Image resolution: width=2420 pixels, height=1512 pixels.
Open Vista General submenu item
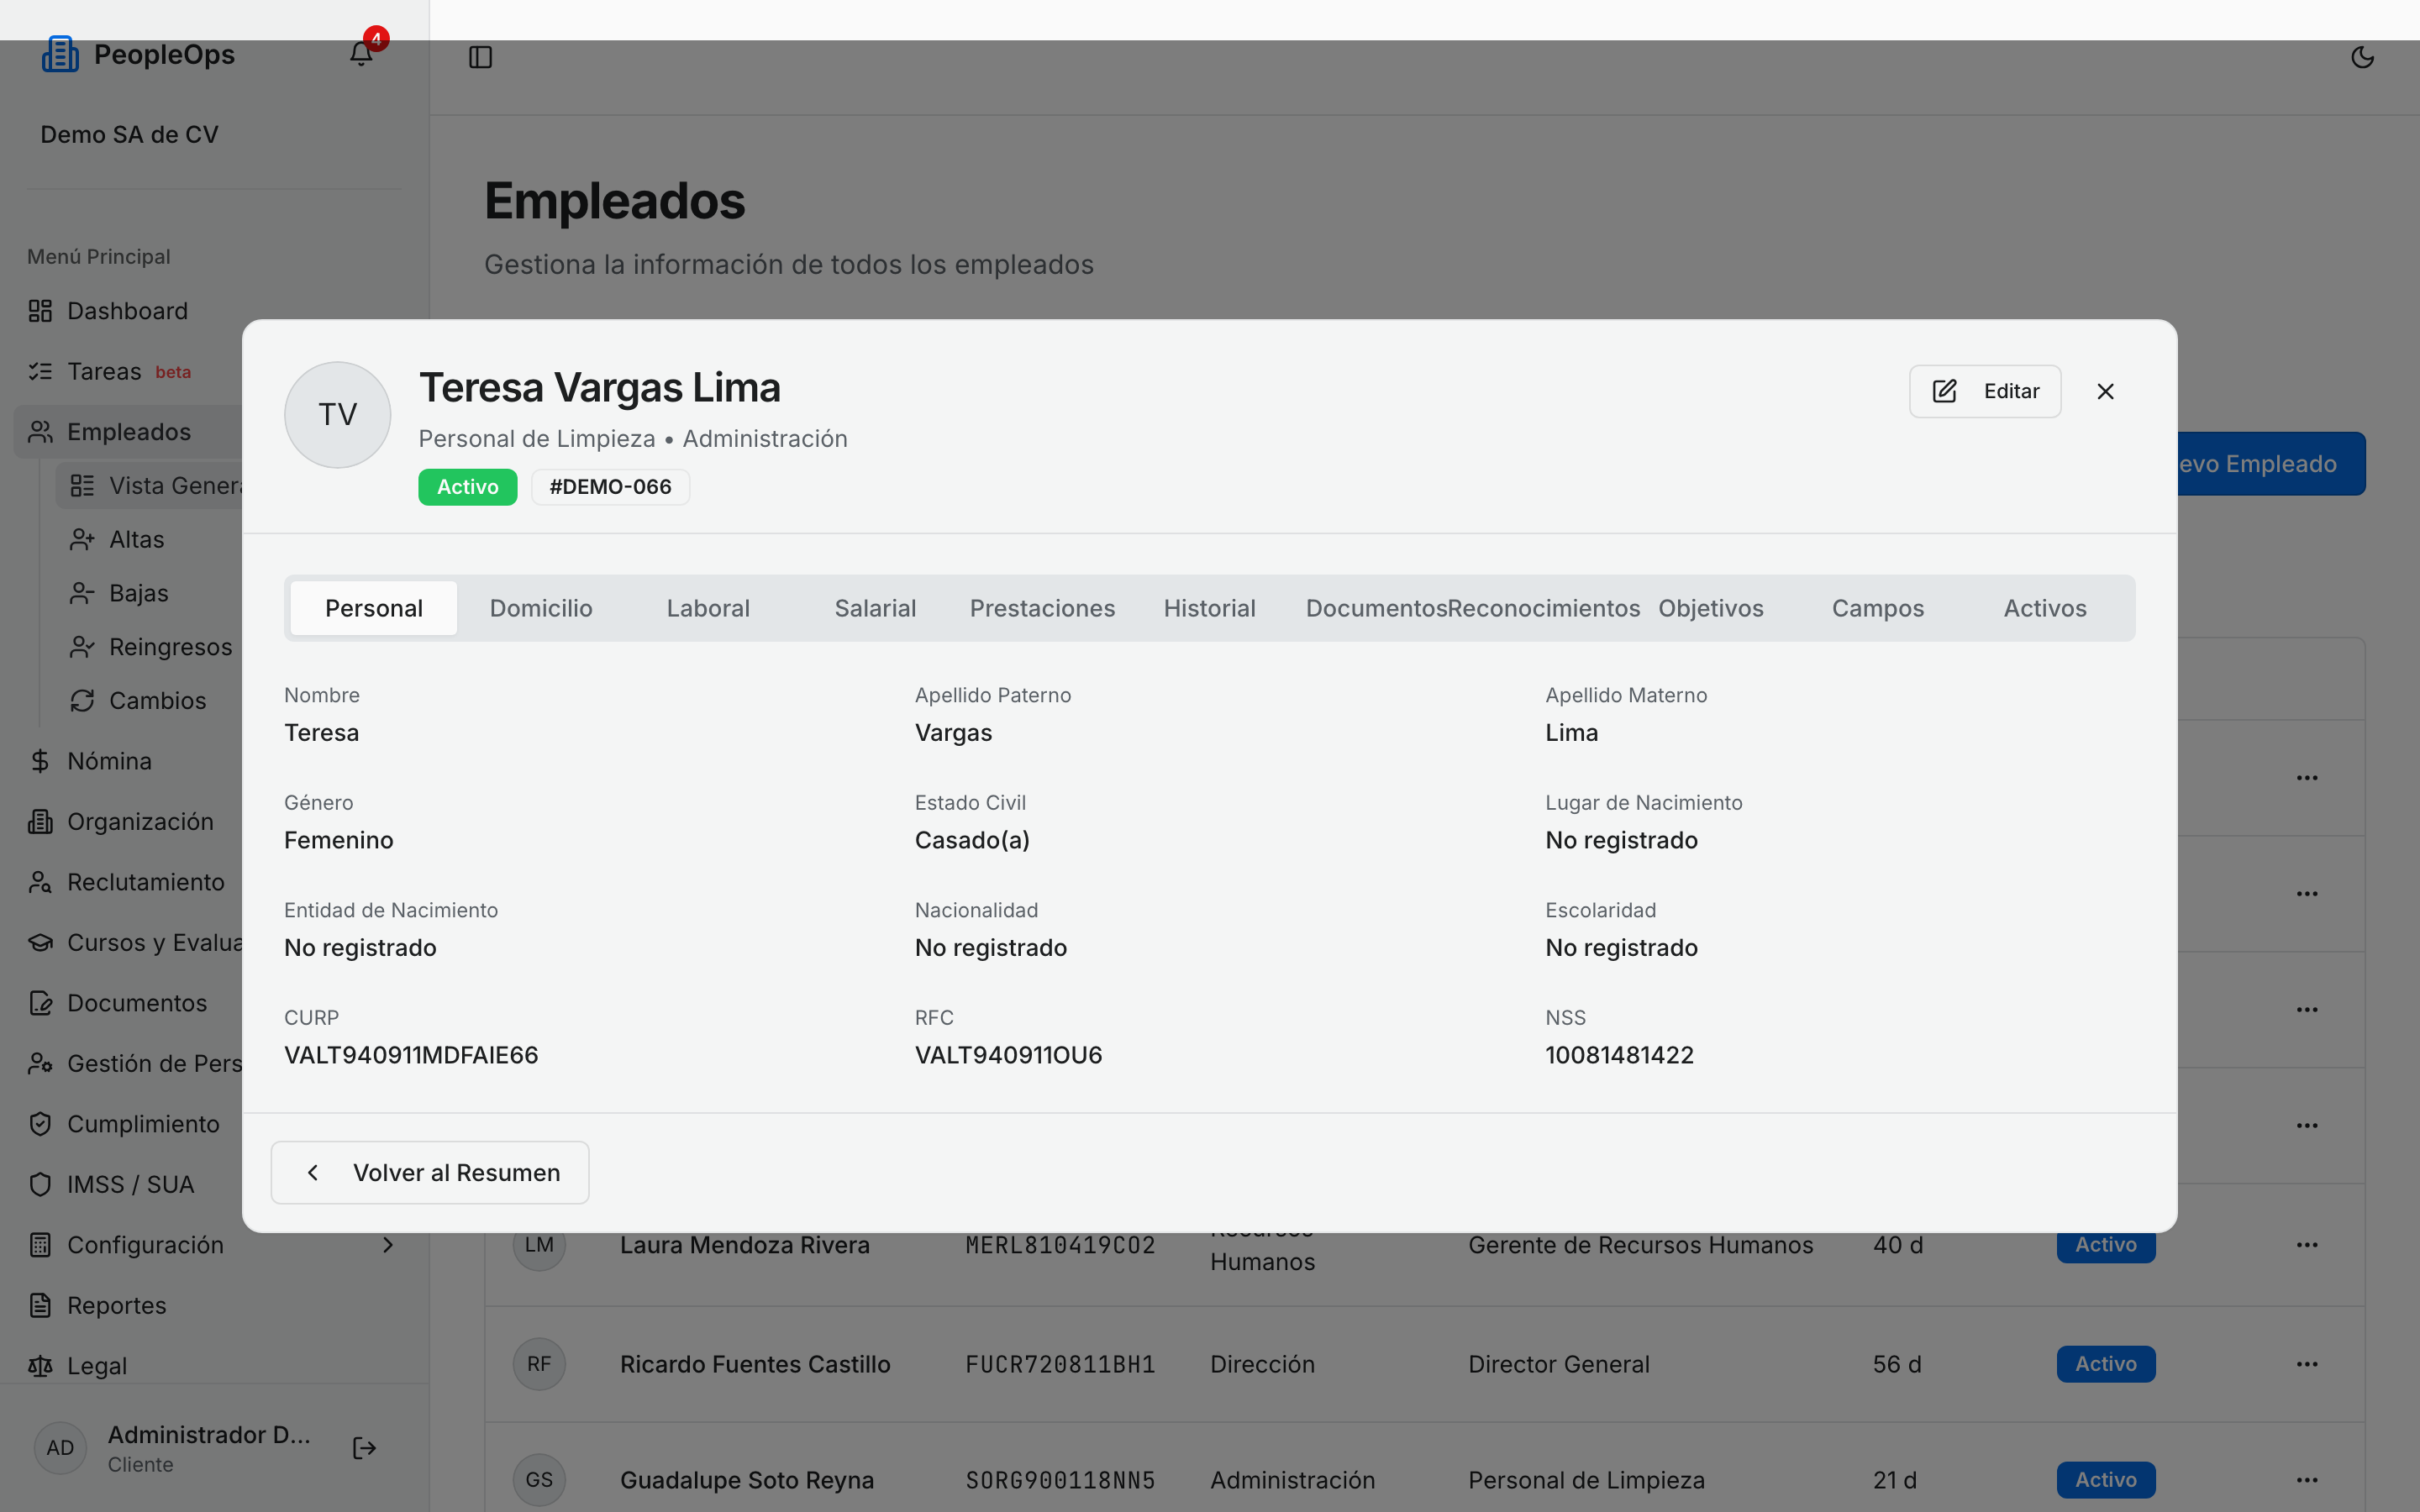[150, 486]
